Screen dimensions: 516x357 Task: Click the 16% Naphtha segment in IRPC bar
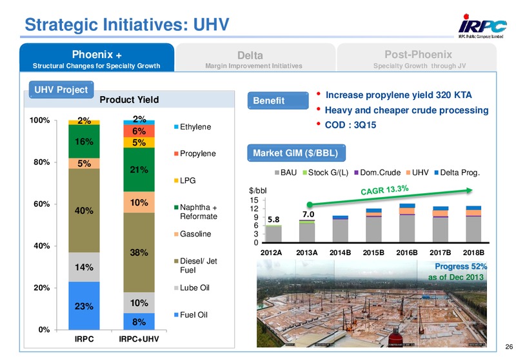[x=84, y=141]
